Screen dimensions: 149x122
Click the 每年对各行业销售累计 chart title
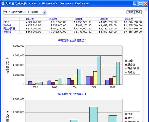[x=72, y=94]
